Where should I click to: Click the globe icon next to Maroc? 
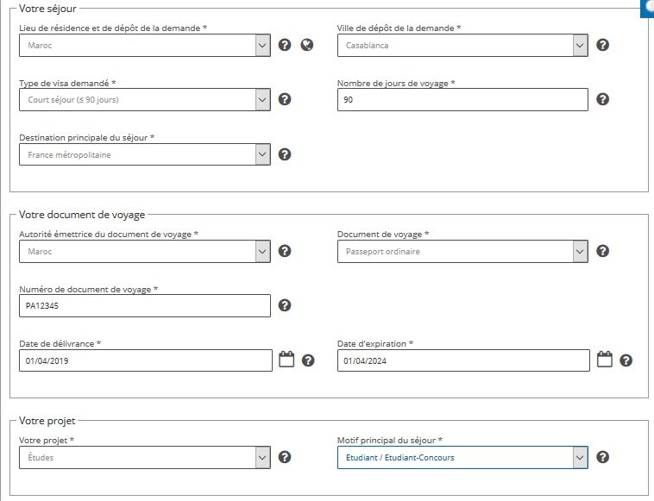(307, 45)
